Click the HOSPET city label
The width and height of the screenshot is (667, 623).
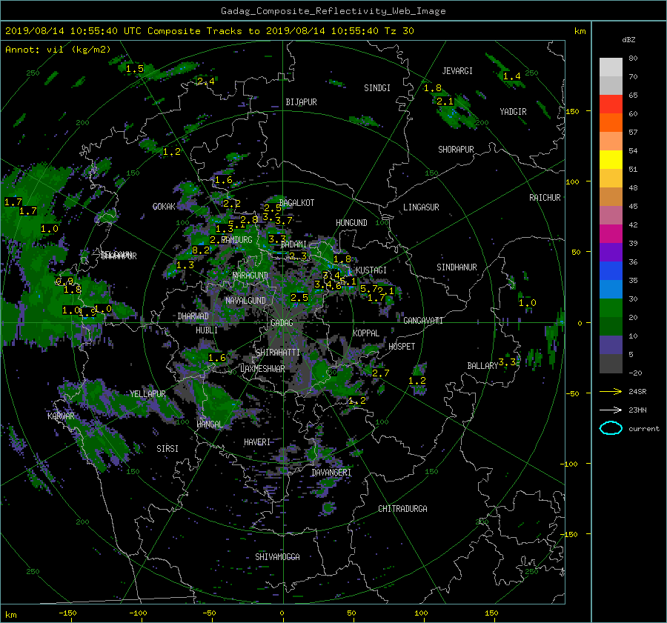[402, 347]
